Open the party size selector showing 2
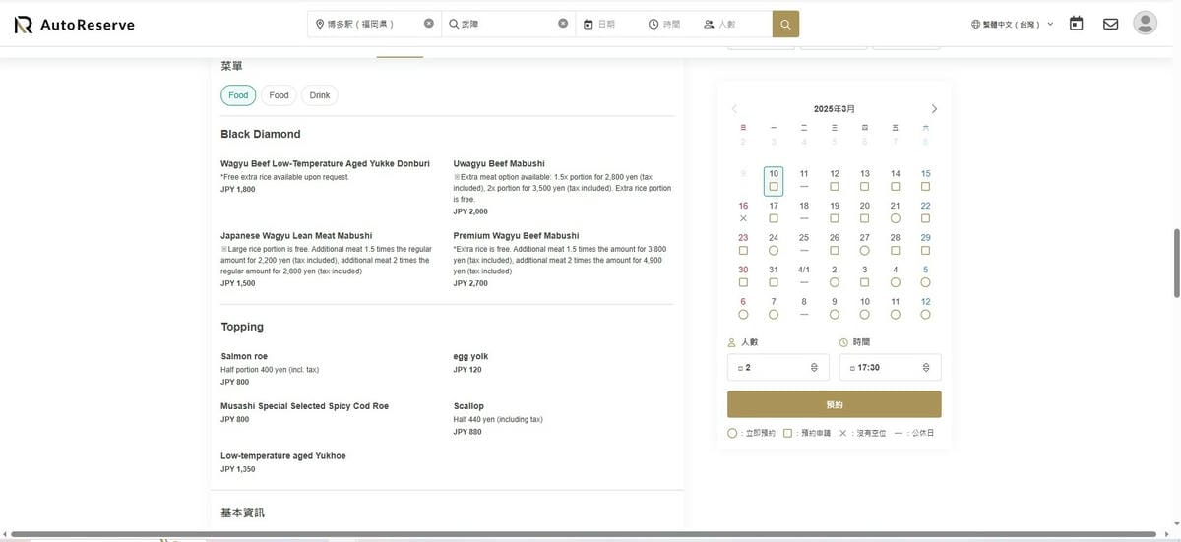1181x542 pixels. pyautogui.click(x=778, y=367)
